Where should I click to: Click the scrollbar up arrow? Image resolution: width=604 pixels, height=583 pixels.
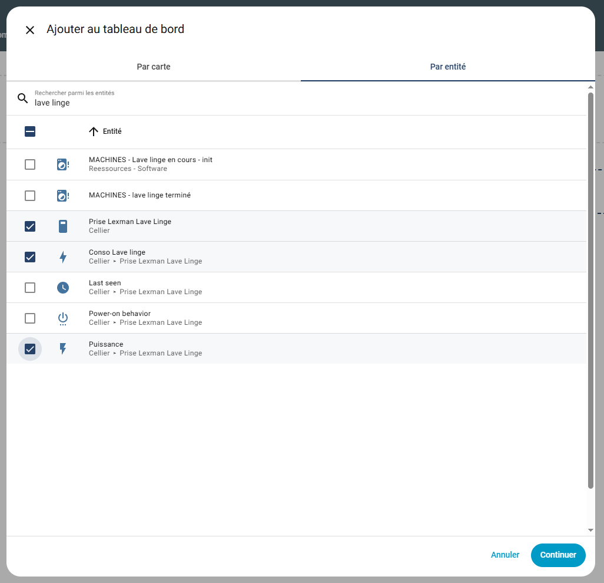[x=590, y=88]
